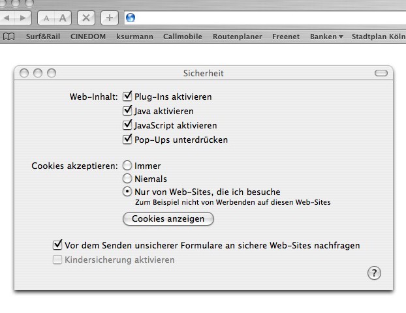Expand the Banken bookmarks dropdown
The width and height of the screenshot is (406, 313).
[326, 37]
